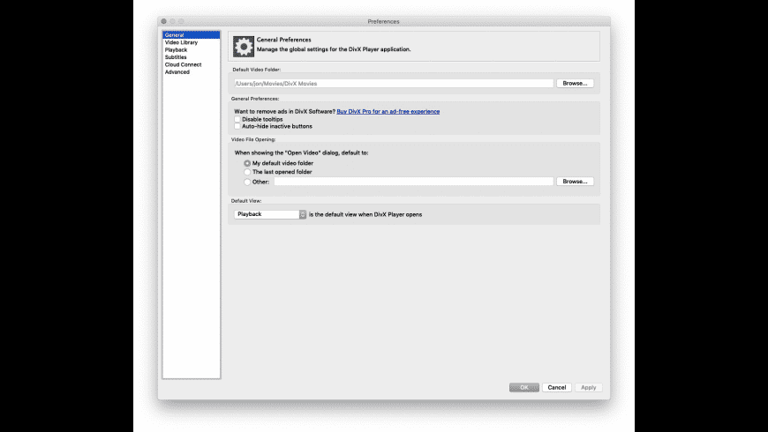The width and height of the screenshot is (768, 432).
Task: Select My default video folder radio option
Action: (247, 163)
